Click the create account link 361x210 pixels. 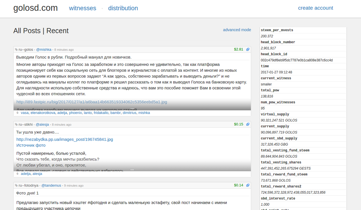316,8
